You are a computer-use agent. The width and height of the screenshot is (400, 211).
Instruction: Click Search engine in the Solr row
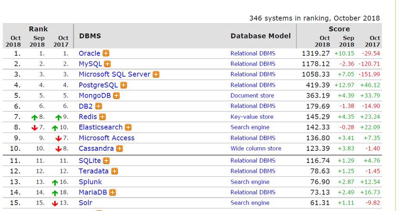coord(250,202)
